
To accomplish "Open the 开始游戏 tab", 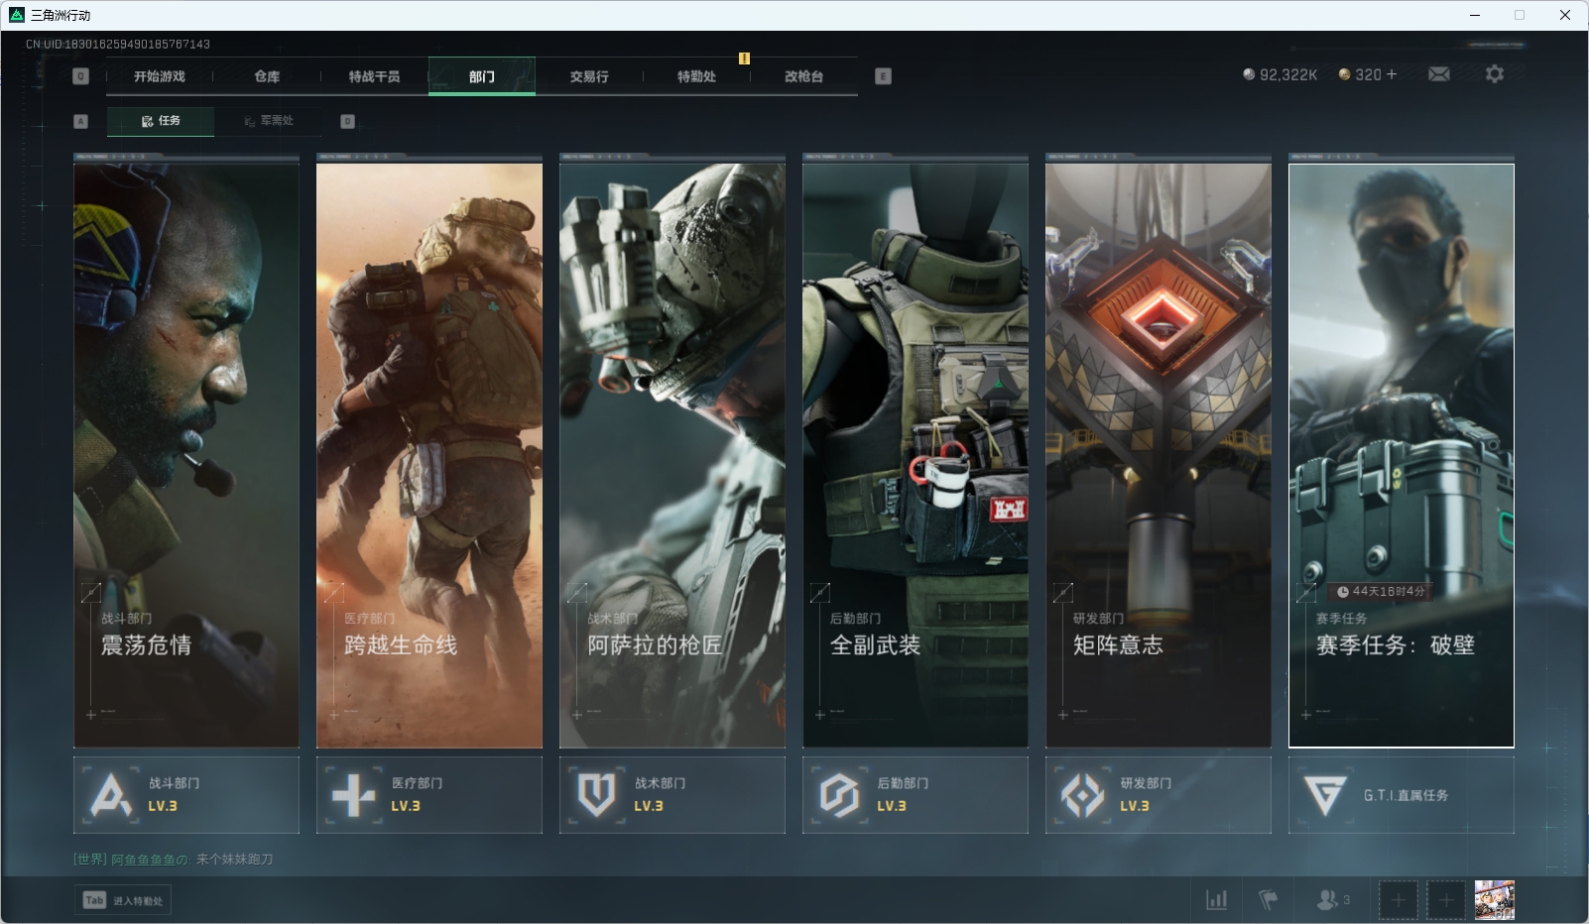I will [x=159, y=76].
